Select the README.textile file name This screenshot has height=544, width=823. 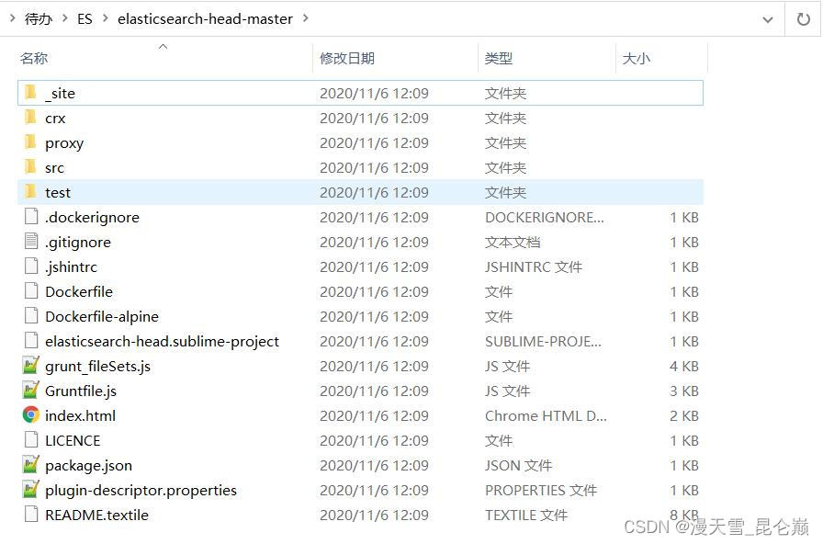pyautogui.click(x=96, y=516)
